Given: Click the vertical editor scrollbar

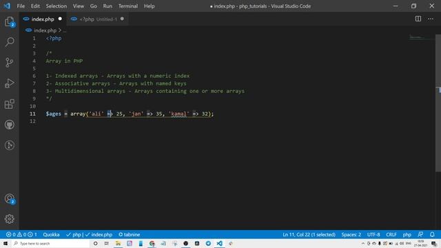Looking at the screenshot, I should pyautogui.click(x=438, y=103).
